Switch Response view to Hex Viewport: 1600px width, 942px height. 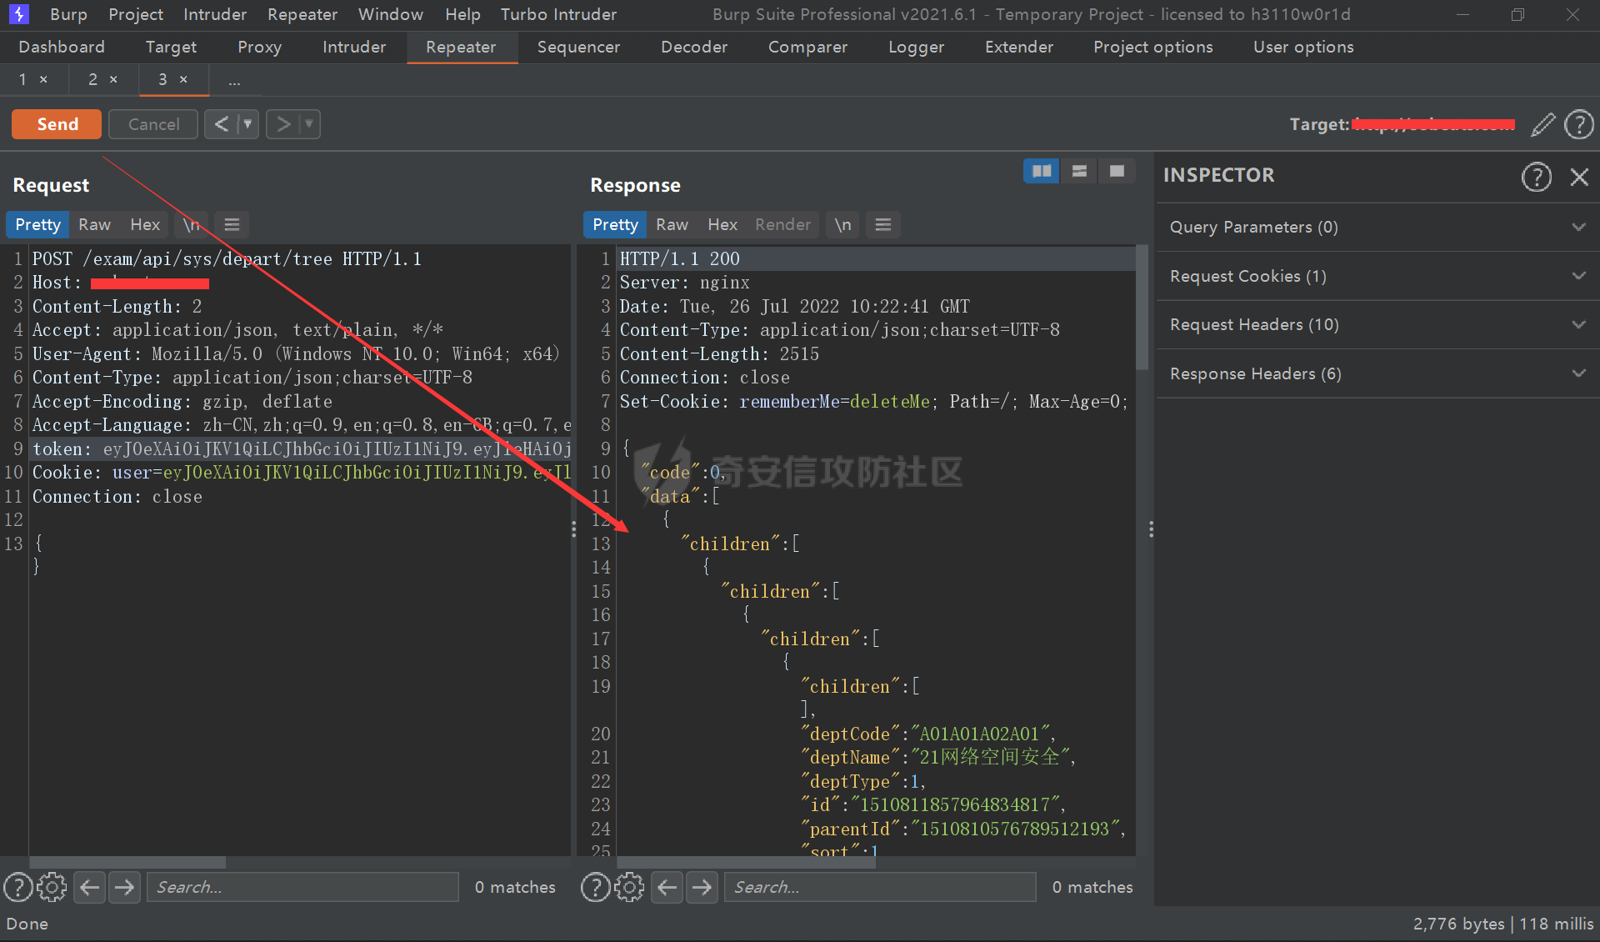(x=722, y=224)
